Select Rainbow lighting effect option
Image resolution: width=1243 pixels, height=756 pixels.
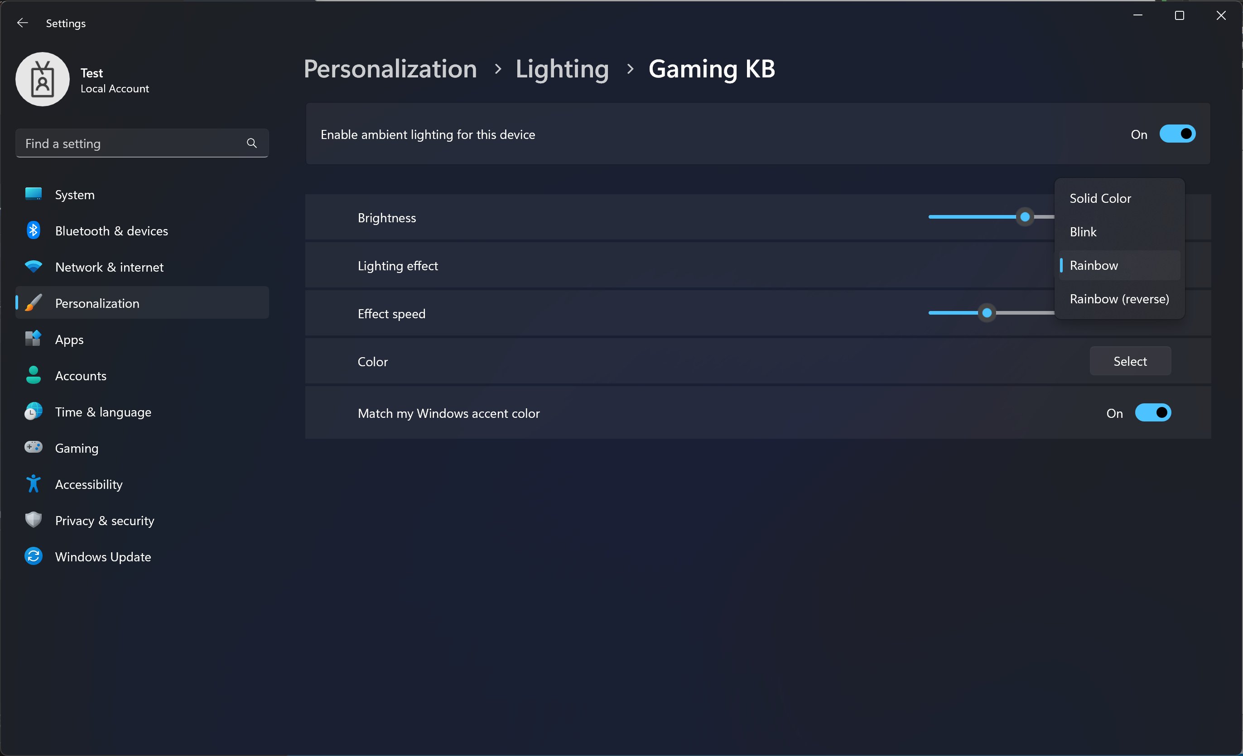click(1094, 264)
